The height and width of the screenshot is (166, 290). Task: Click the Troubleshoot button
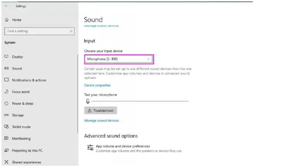(101, 110)
